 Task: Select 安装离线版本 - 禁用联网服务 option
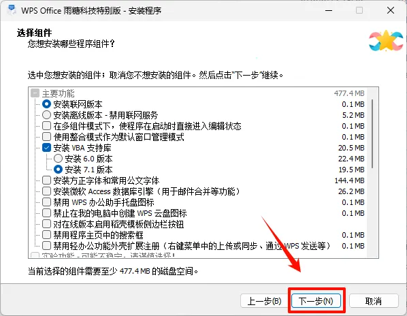pyautogui.click(x=46, y=115)
